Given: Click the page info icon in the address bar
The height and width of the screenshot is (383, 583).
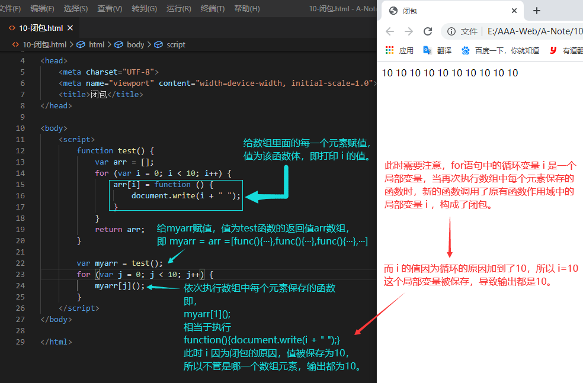Looking at the screenshot, I should tap(452, 31).
